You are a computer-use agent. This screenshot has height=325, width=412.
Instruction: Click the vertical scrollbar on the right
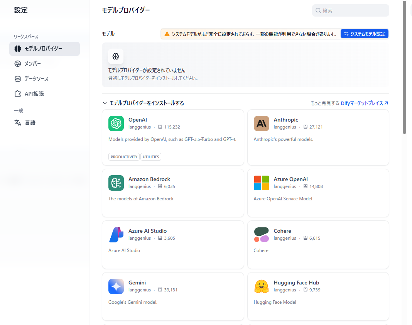tap(404, 68)
